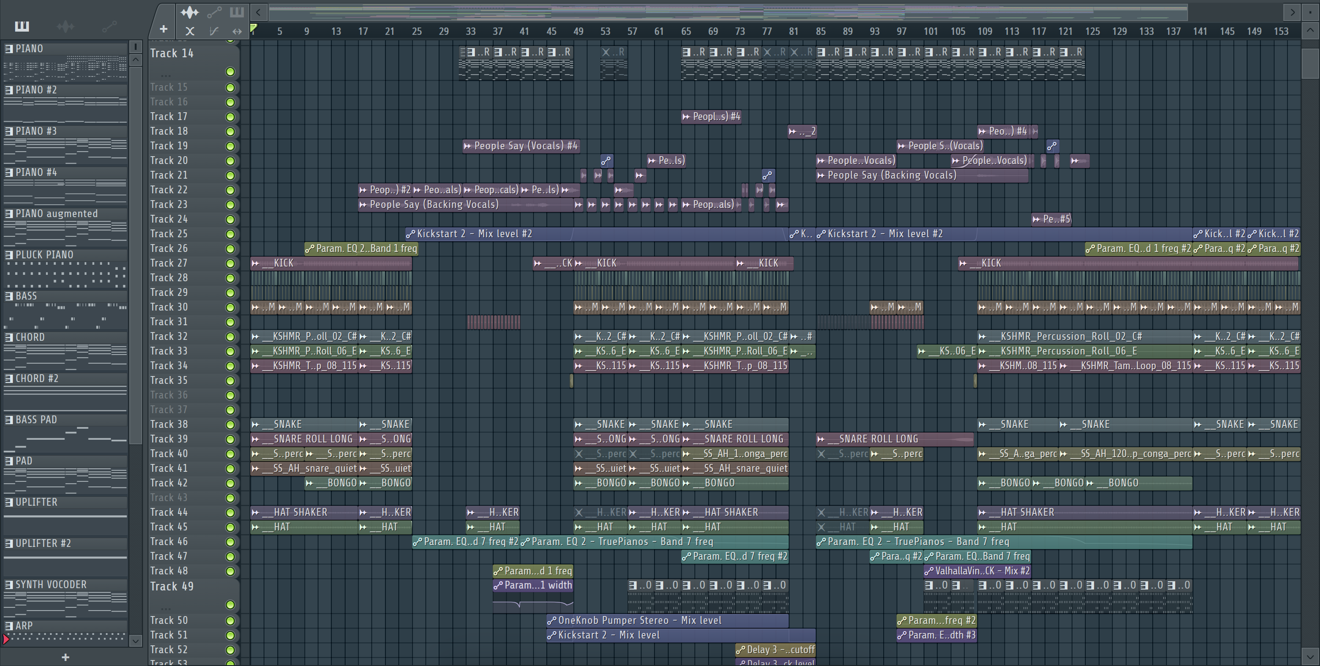Mute Track 20 with its green LED
The image size is (1320, 666).
point(230,161)
